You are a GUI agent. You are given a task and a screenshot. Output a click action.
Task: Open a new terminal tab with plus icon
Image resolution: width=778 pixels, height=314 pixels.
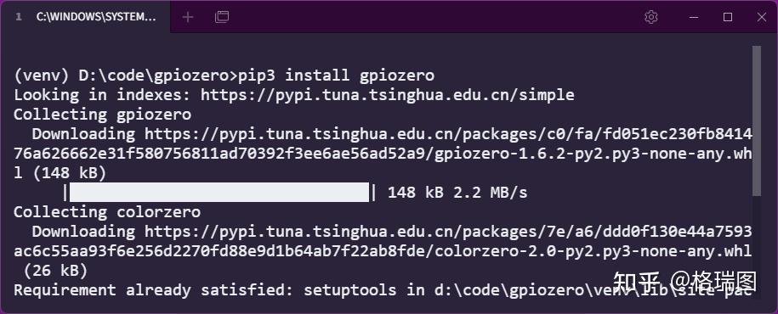pos(188,17)
